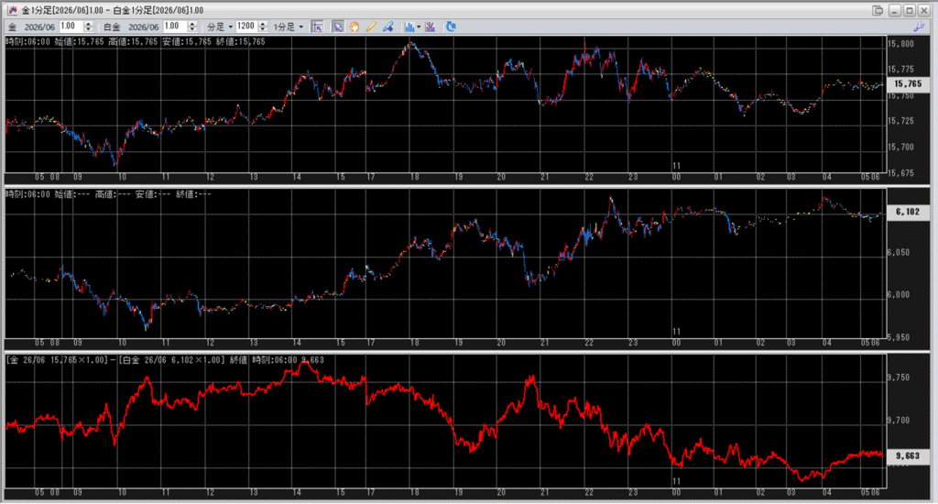This screenshot has width=938, height=504.
Task: Click platinum current price tag 6,102
Action: (x=908, y=212)
